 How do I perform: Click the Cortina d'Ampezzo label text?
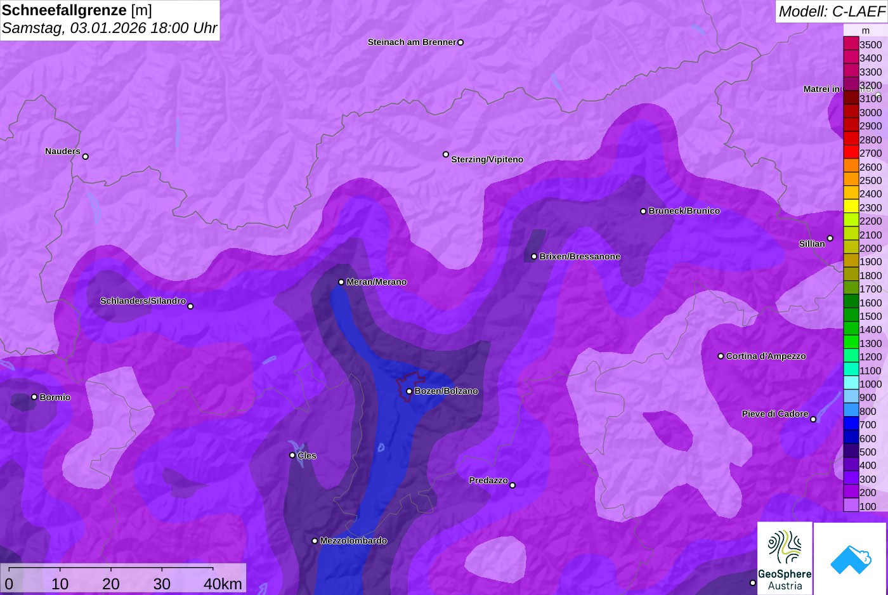tap(766, 356)
